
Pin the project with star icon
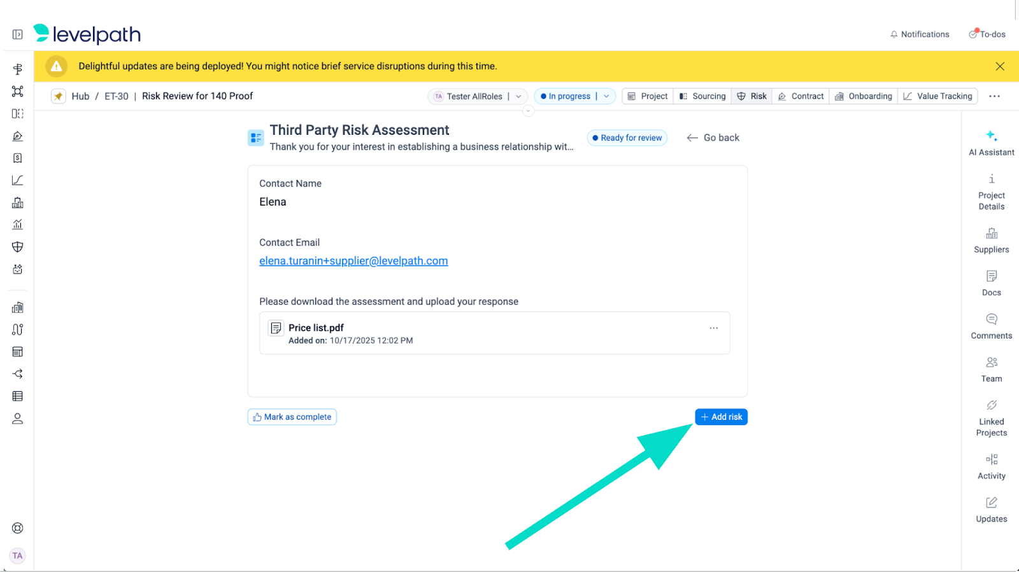[x=59, y=96]
